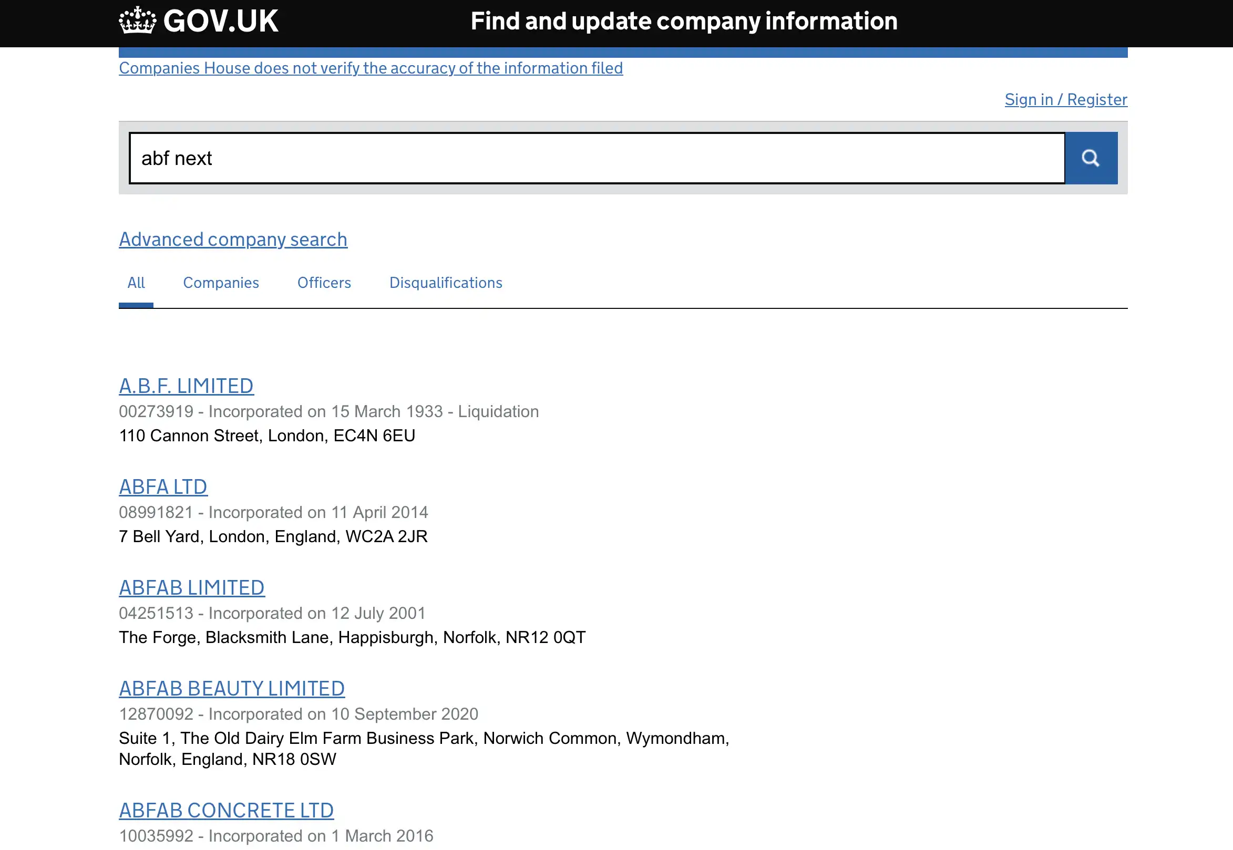The height and width of the screenshot is (850, 1233).
Task: Click text 00273919 - Incorporated on 15 March 1933
Action: (281, 412)
